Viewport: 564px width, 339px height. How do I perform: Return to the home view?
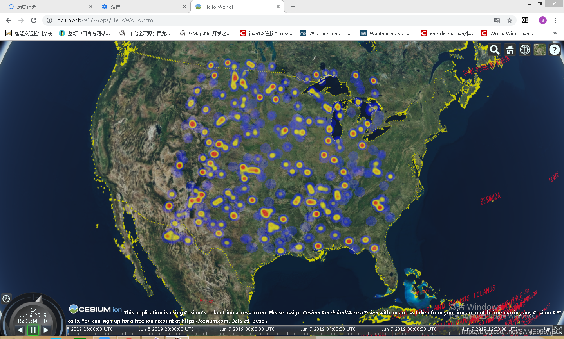[510, 50]
